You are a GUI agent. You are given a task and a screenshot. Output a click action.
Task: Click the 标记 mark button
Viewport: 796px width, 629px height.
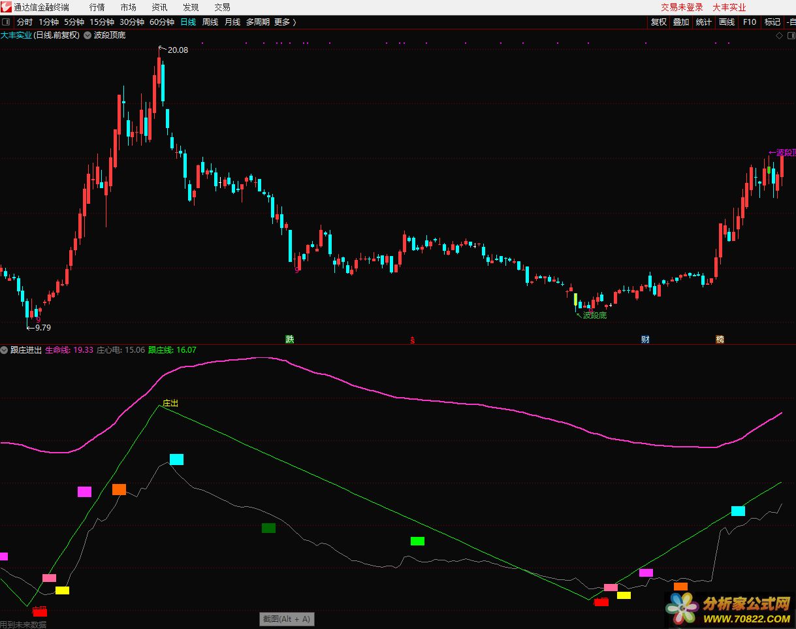pyautogui.click(x=772, y=22)
